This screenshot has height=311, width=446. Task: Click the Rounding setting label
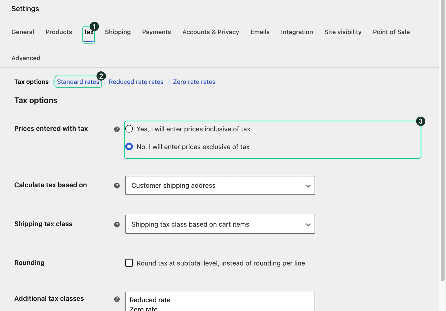click(x=29, y=263)
